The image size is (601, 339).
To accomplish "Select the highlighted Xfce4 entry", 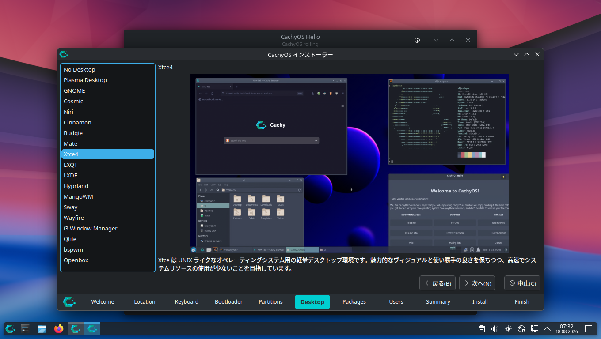I will pyautogui.click(x=108, y=154).
